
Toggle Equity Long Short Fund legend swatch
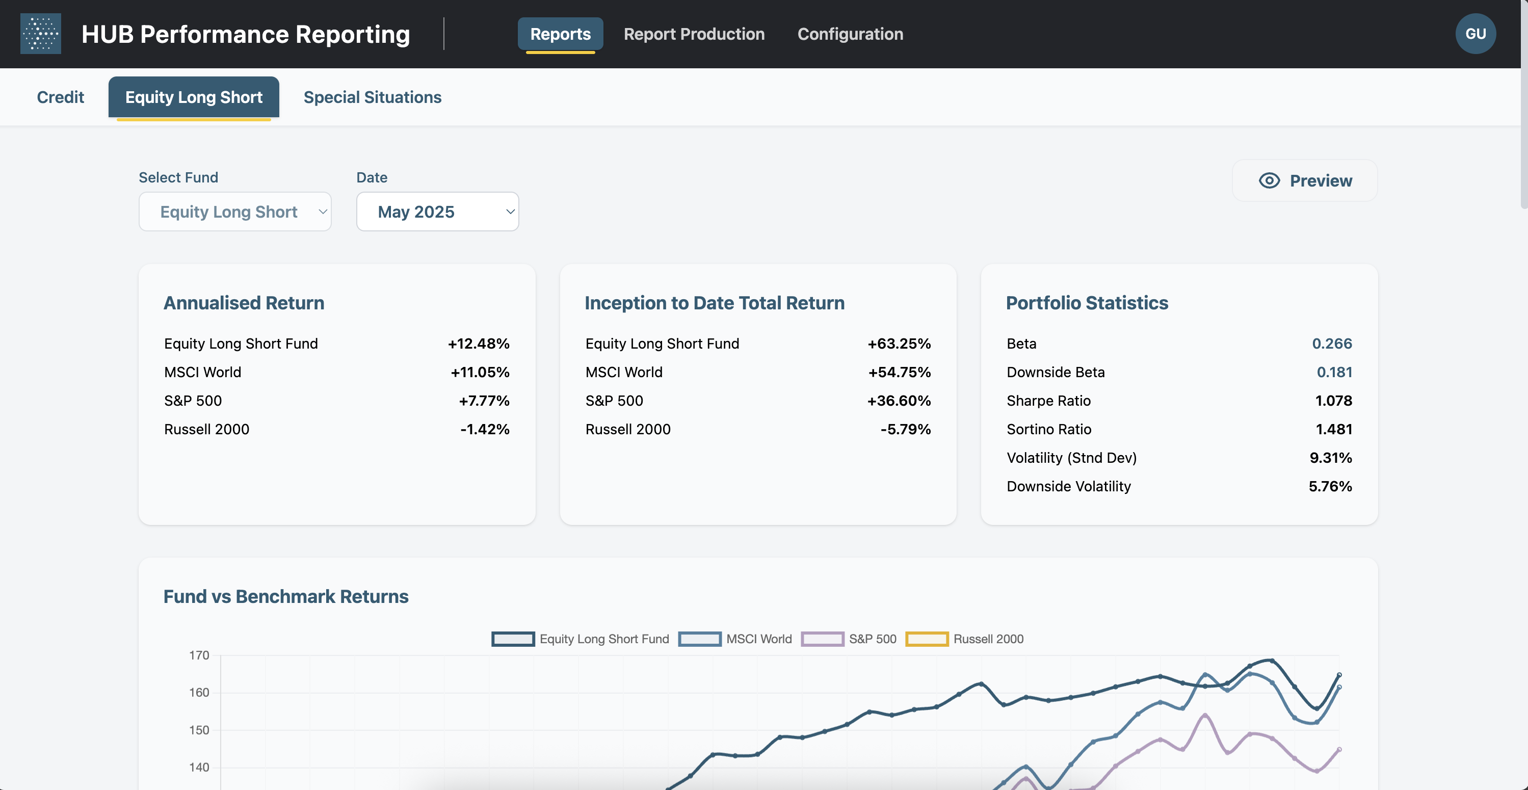coord(513,639)
